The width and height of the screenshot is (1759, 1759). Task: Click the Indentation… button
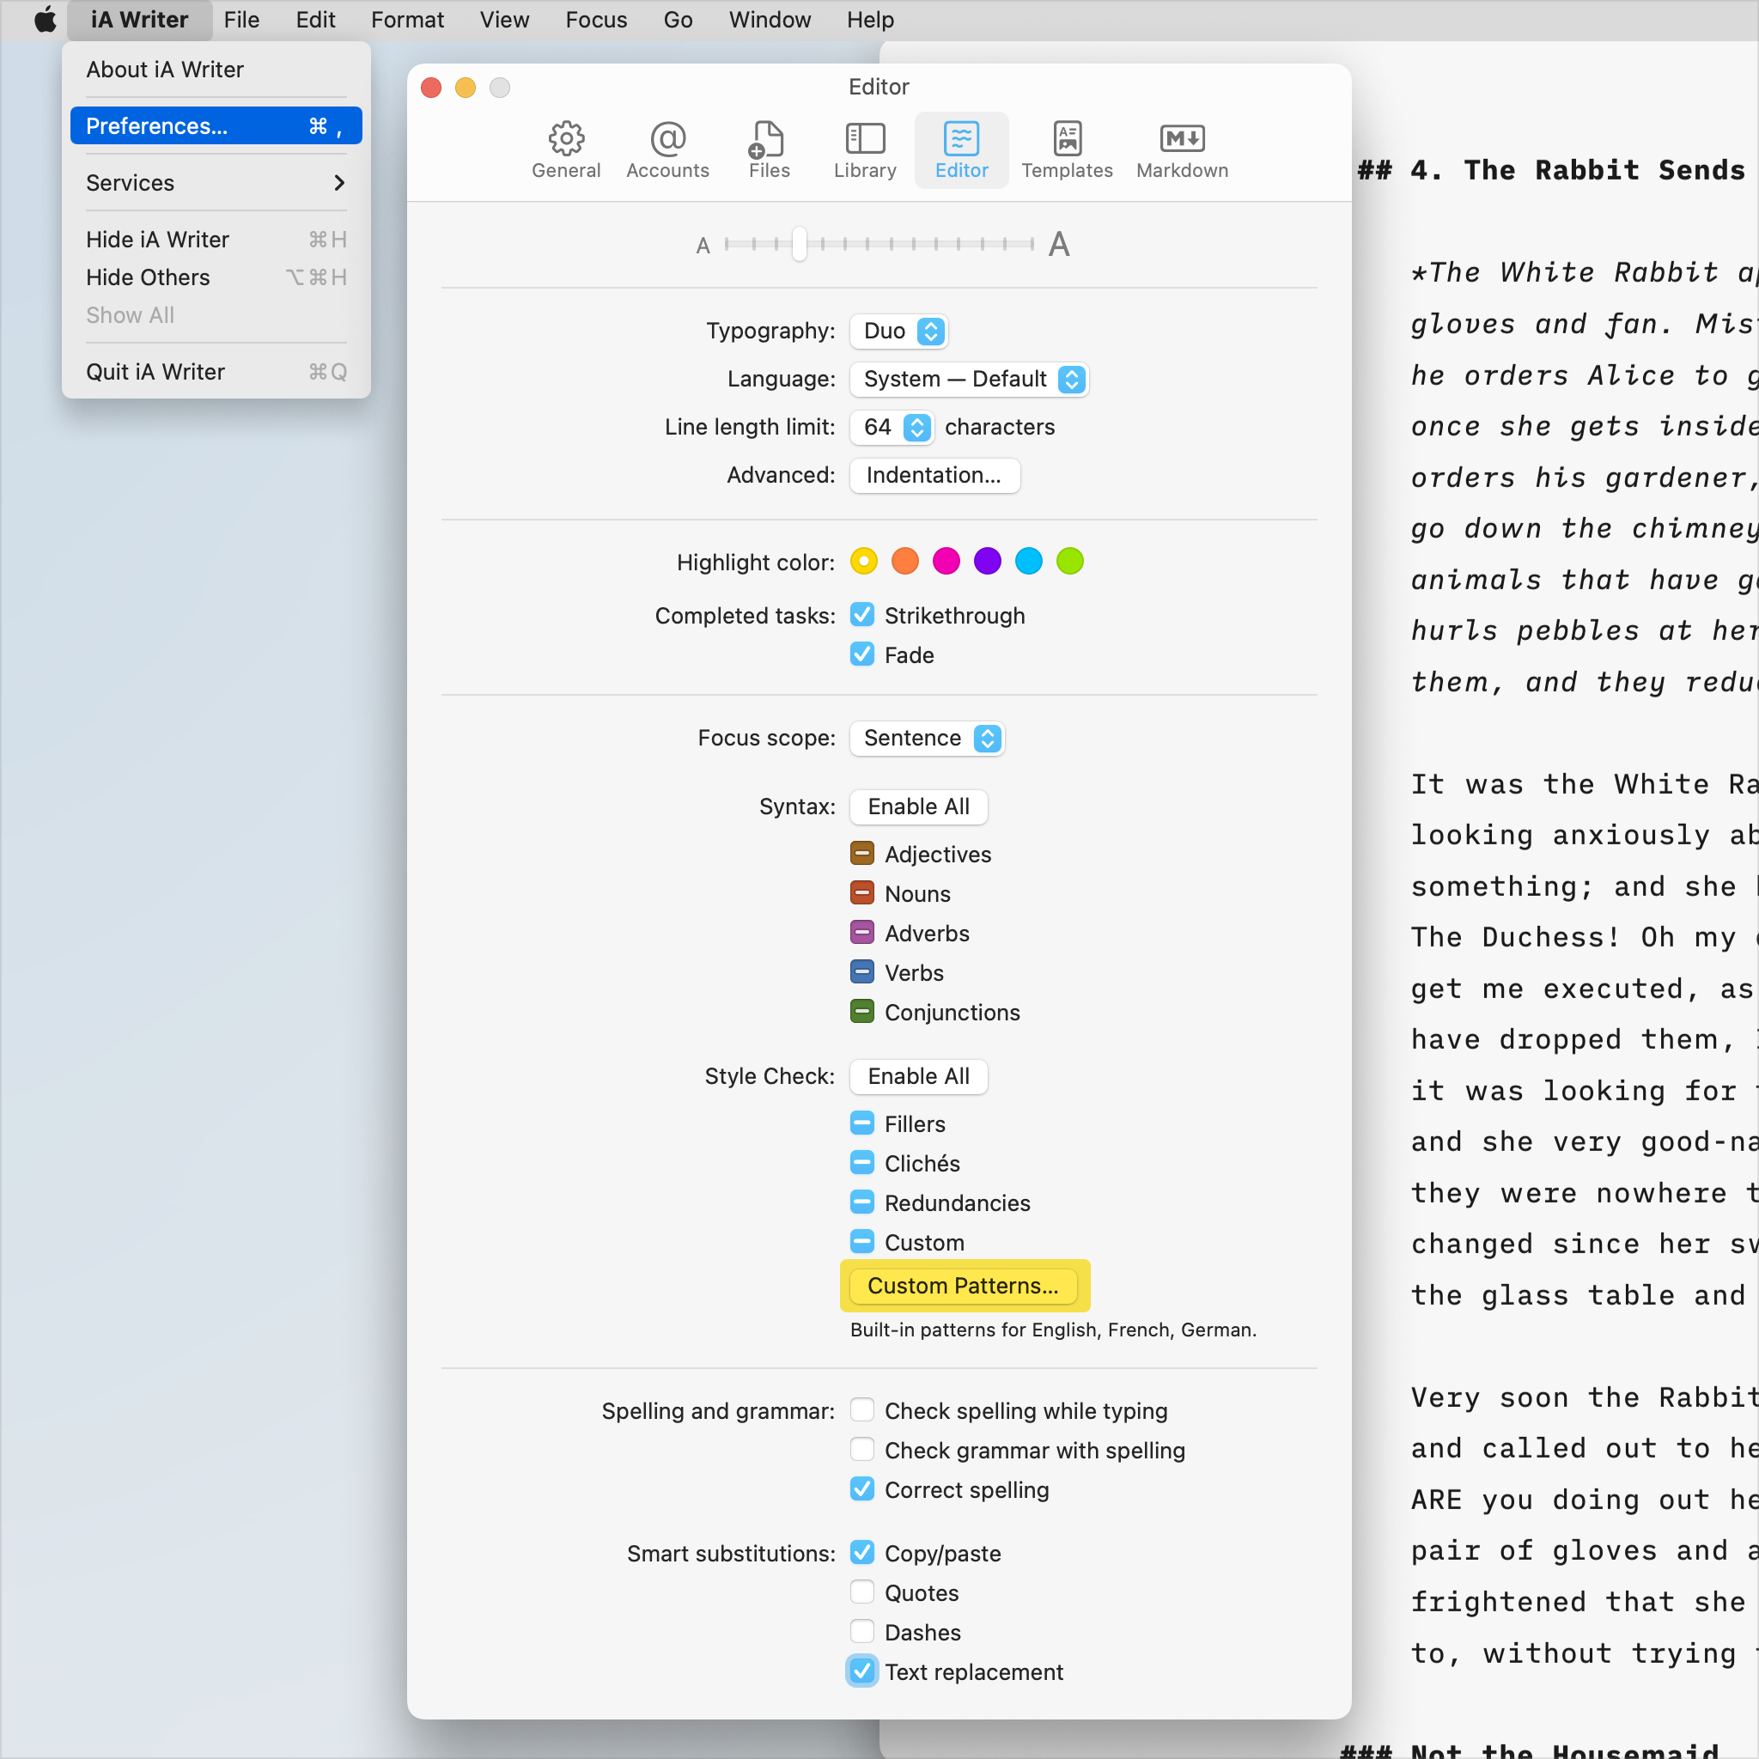[x=934, y=475]
